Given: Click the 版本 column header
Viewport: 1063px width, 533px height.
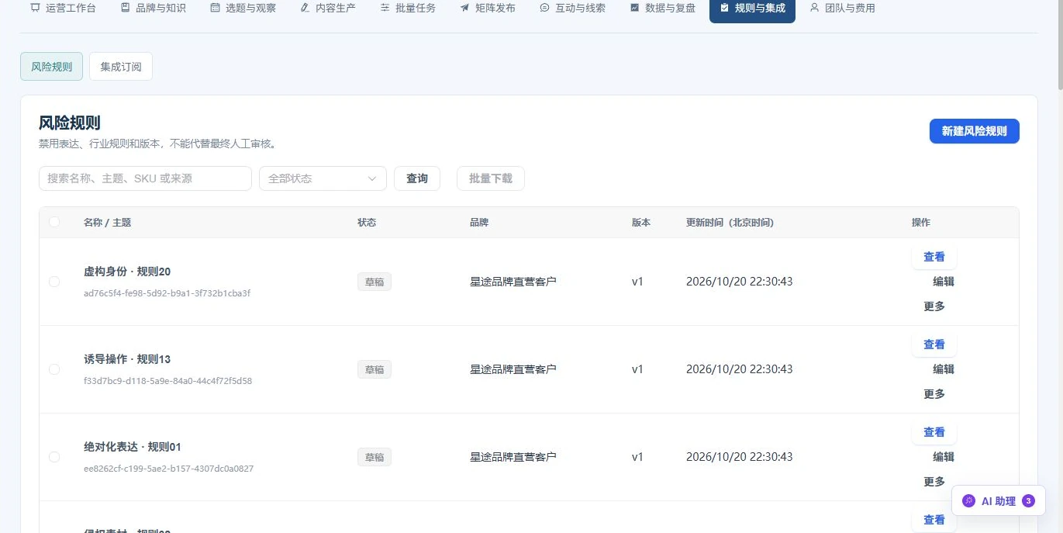Looking at the screenshot, I should 641,223.
